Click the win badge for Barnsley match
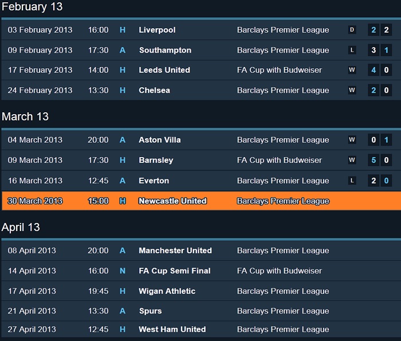 (352, 160)
